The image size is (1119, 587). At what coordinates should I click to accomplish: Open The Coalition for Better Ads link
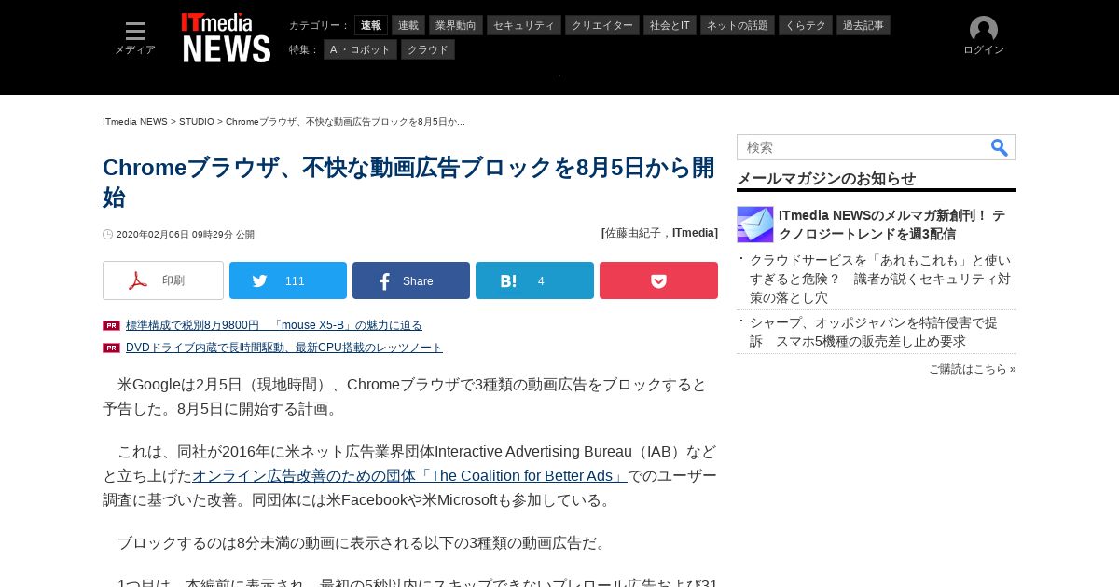(409, 475)
